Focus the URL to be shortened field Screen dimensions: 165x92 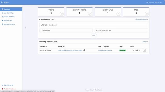(x=94, y=25)
